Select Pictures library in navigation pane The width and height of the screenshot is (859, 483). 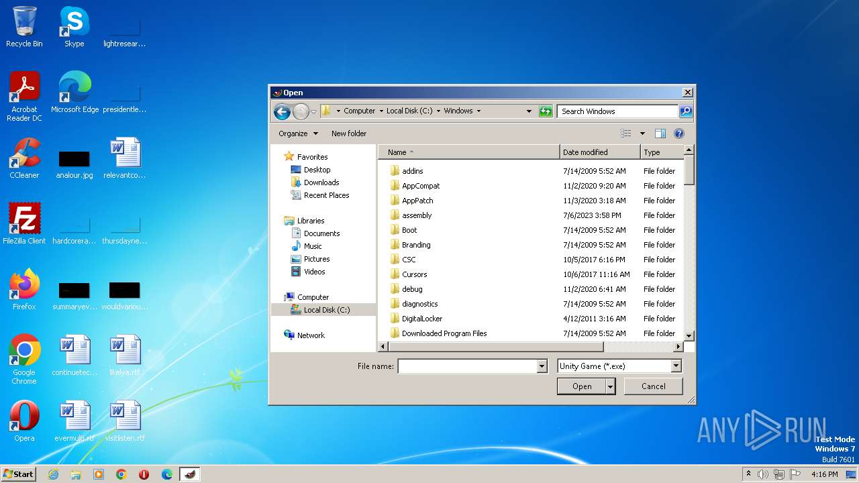pos(317,259)
